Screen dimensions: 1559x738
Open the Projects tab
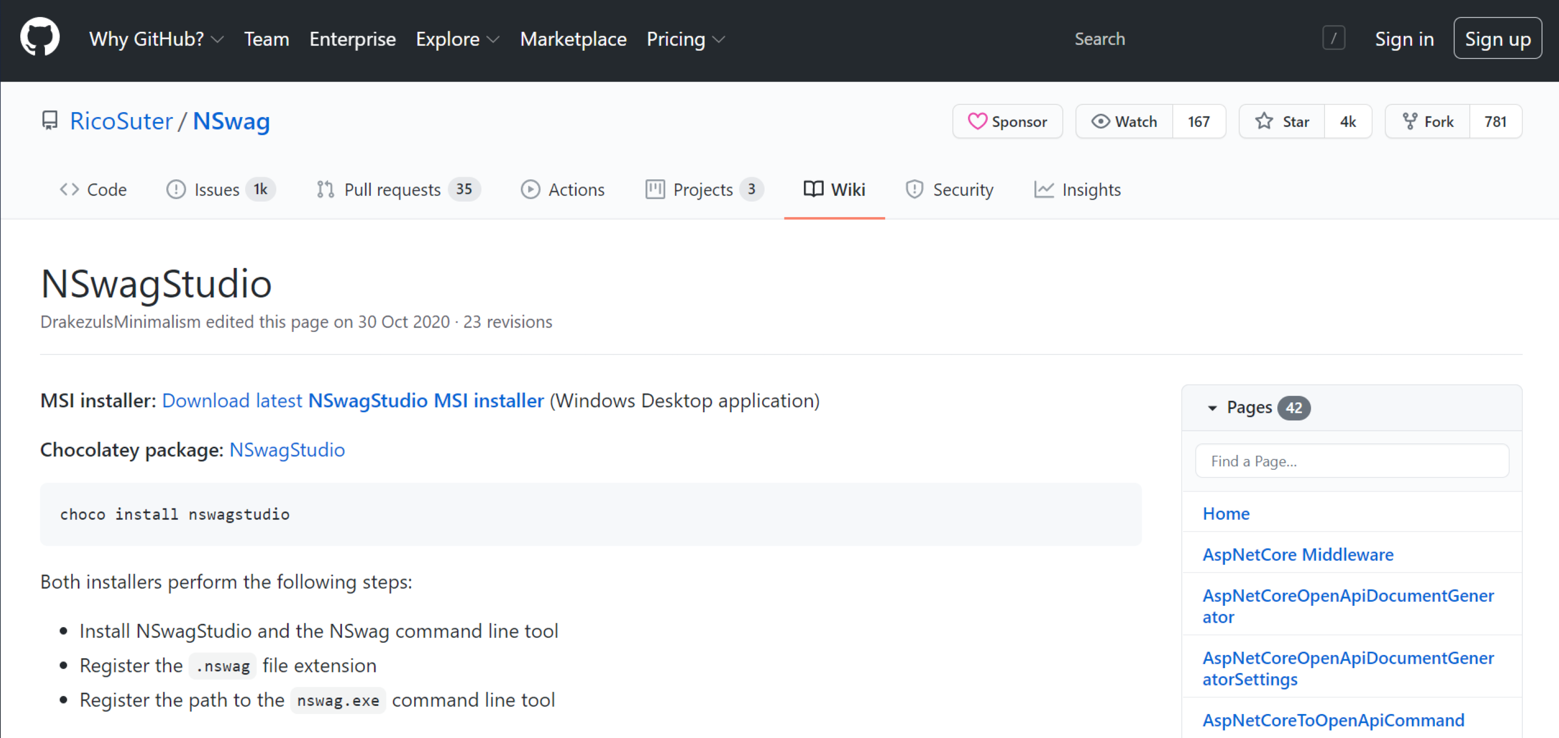tap(705, 189)
